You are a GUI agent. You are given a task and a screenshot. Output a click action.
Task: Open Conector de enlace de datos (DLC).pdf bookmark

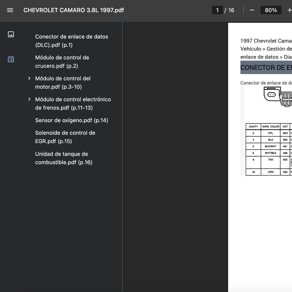72,41
